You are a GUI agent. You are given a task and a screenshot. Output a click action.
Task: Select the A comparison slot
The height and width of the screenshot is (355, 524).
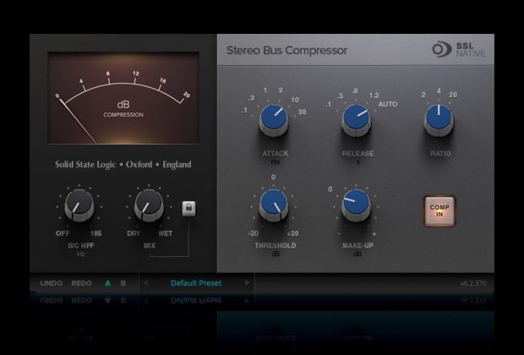point(107,283)
